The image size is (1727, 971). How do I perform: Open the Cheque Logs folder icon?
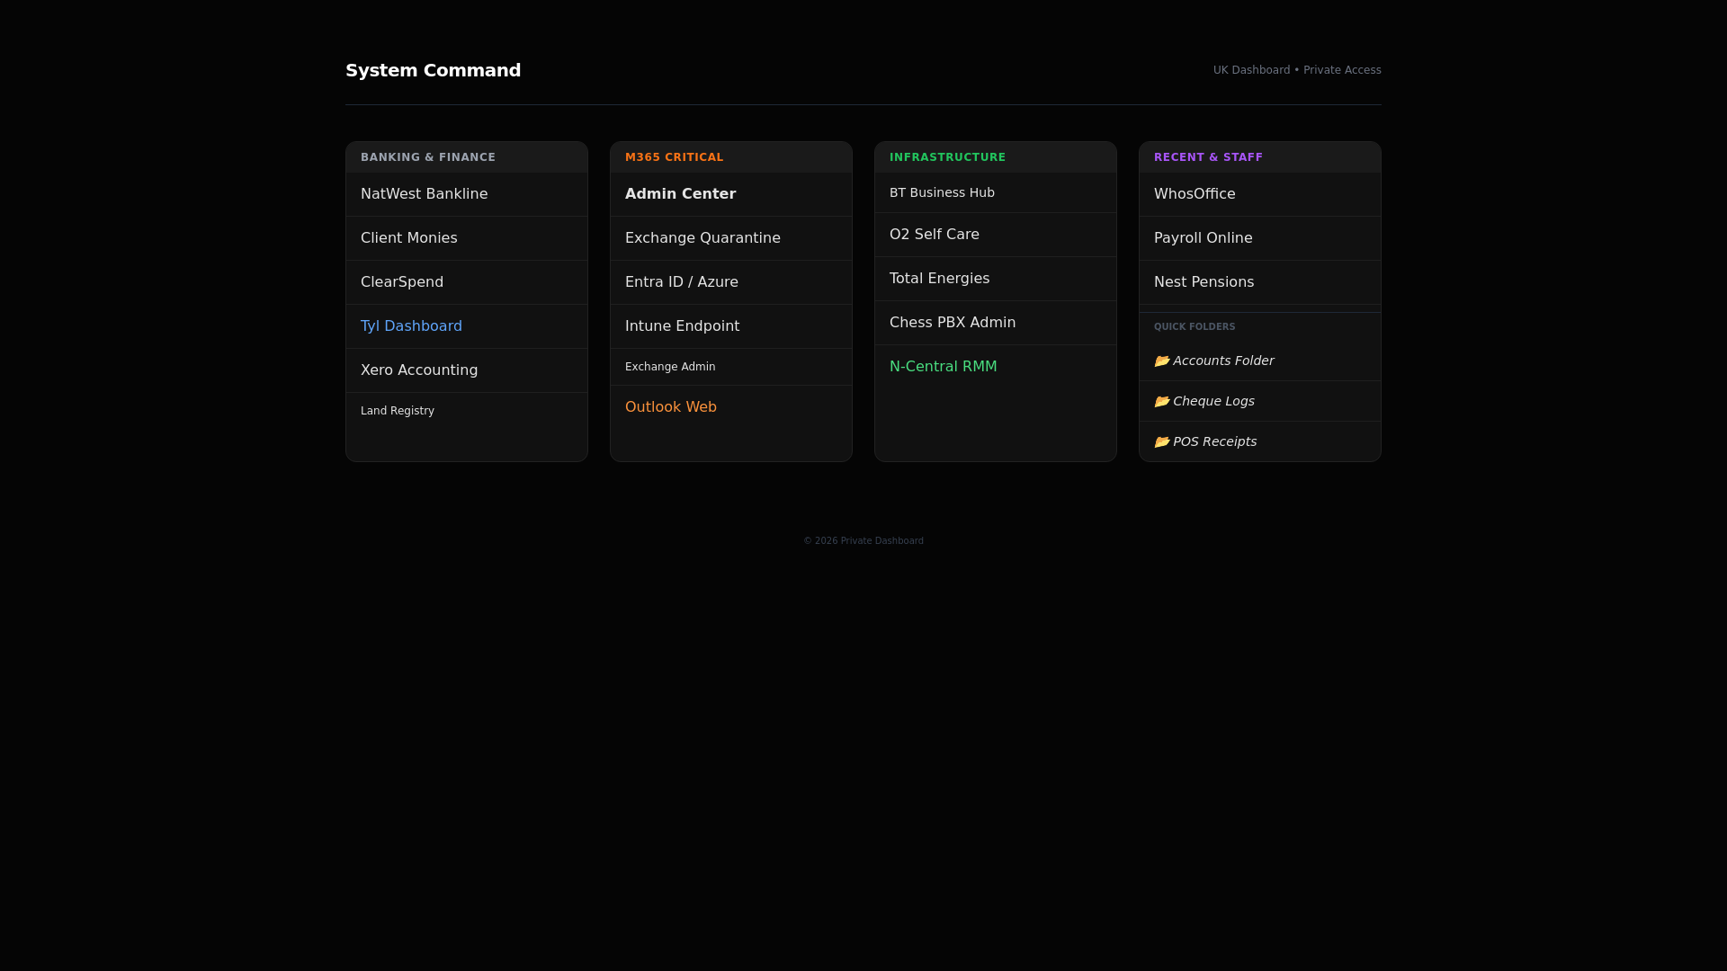1162,401
